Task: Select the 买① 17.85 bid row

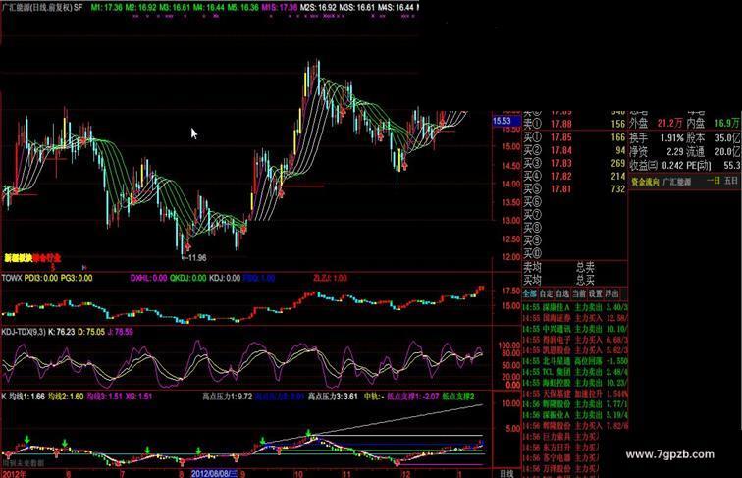Action: point(574,137)
